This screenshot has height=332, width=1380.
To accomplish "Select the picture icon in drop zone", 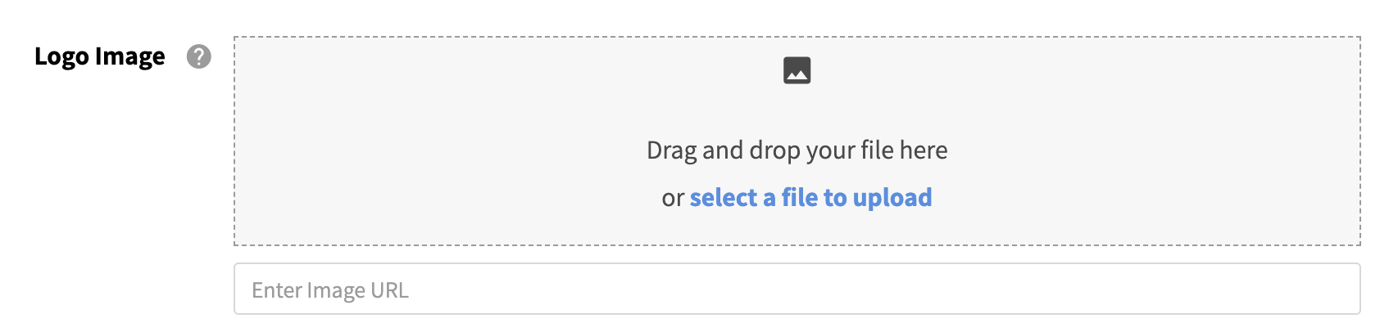I will tap(797, 70).
